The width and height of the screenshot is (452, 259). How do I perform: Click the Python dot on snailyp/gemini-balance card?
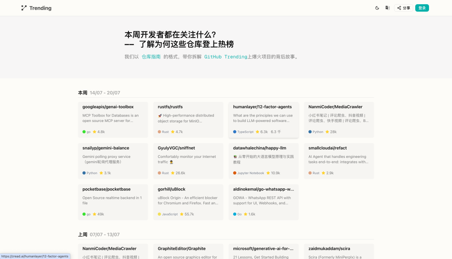tap(83, 172)
